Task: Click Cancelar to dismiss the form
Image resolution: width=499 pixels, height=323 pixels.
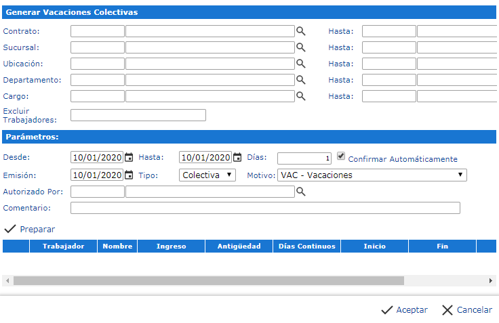Action: tap(466, 310)
